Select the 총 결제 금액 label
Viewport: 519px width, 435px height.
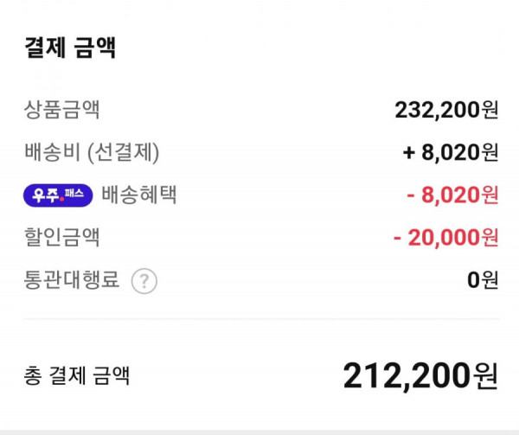coord(76,376)
